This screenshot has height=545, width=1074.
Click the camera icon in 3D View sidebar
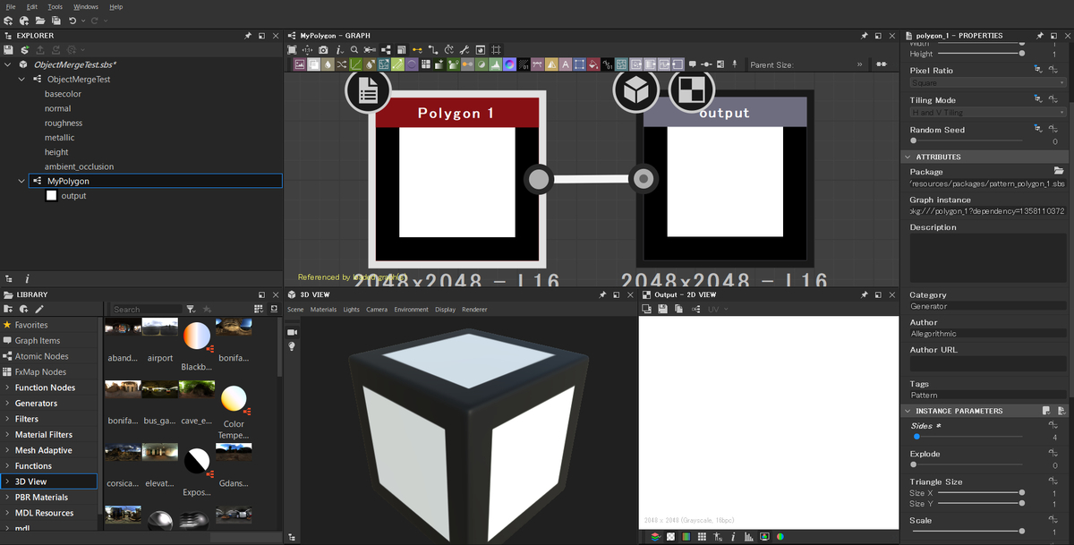point(292,332)
